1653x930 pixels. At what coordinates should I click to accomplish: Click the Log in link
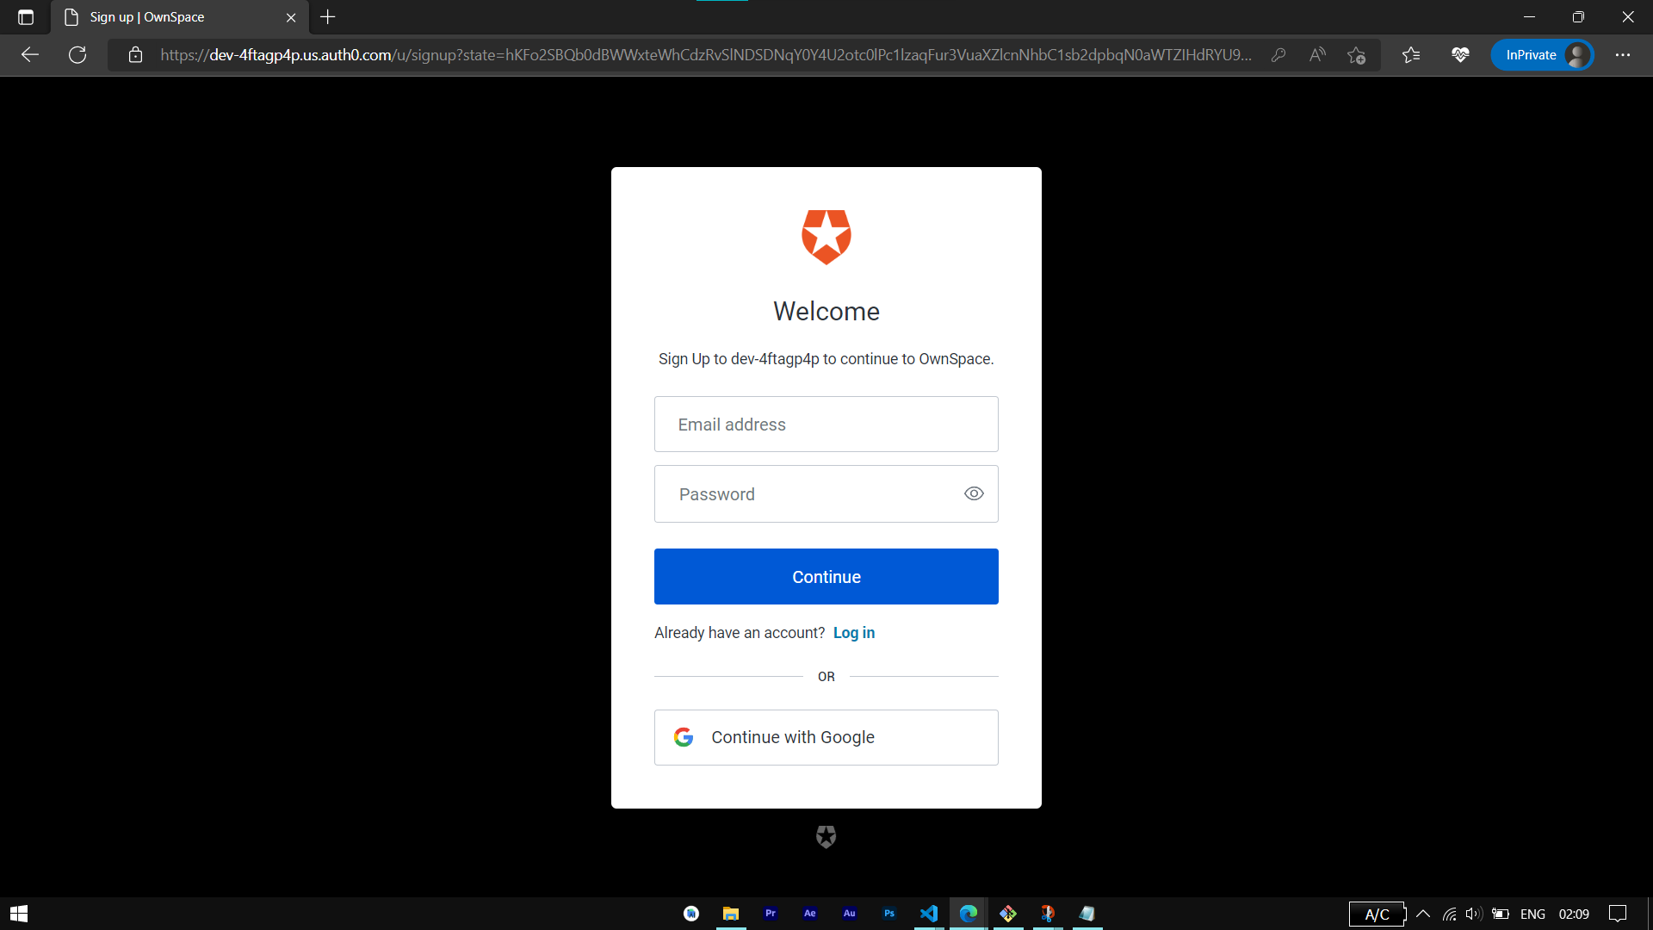(854, 633)
